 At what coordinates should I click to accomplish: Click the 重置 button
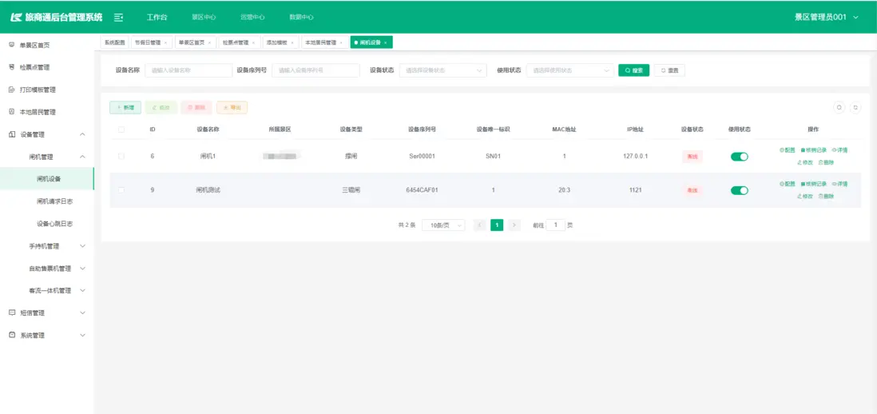[669, 70]
